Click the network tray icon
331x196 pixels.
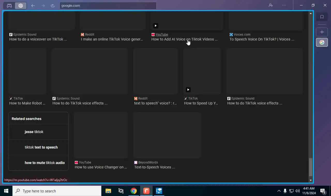pos(291,191)
